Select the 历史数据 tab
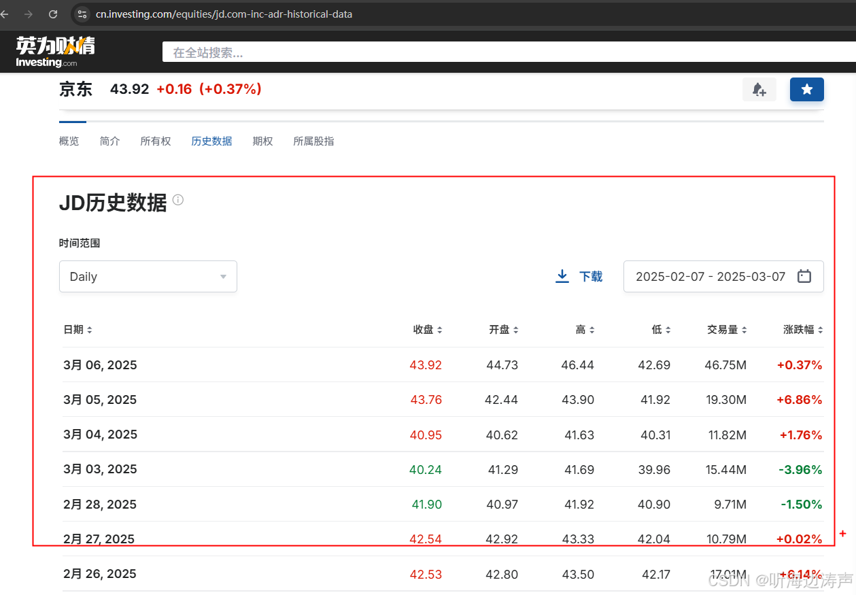This screenshot has height=595, width=856. point(211,141)
